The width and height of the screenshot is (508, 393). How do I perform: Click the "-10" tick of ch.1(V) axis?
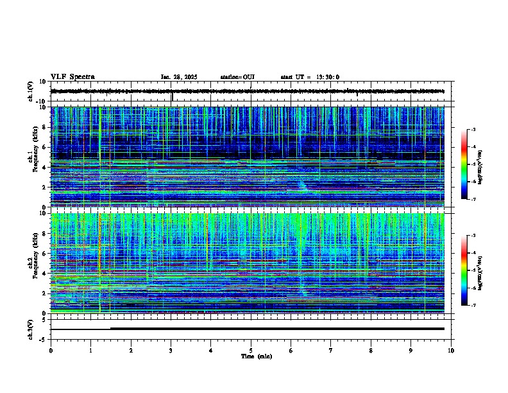42,101
